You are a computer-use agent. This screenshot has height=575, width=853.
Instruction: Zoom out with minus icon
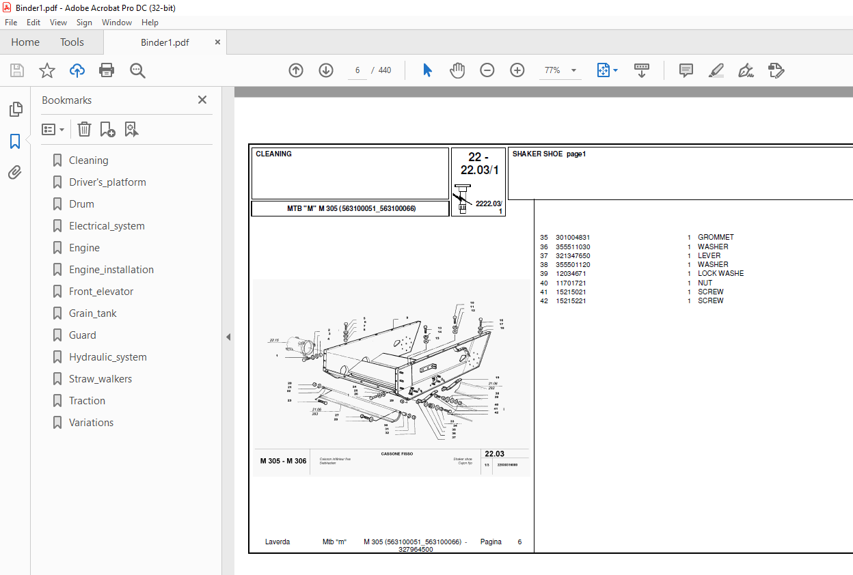click(487, 70)
